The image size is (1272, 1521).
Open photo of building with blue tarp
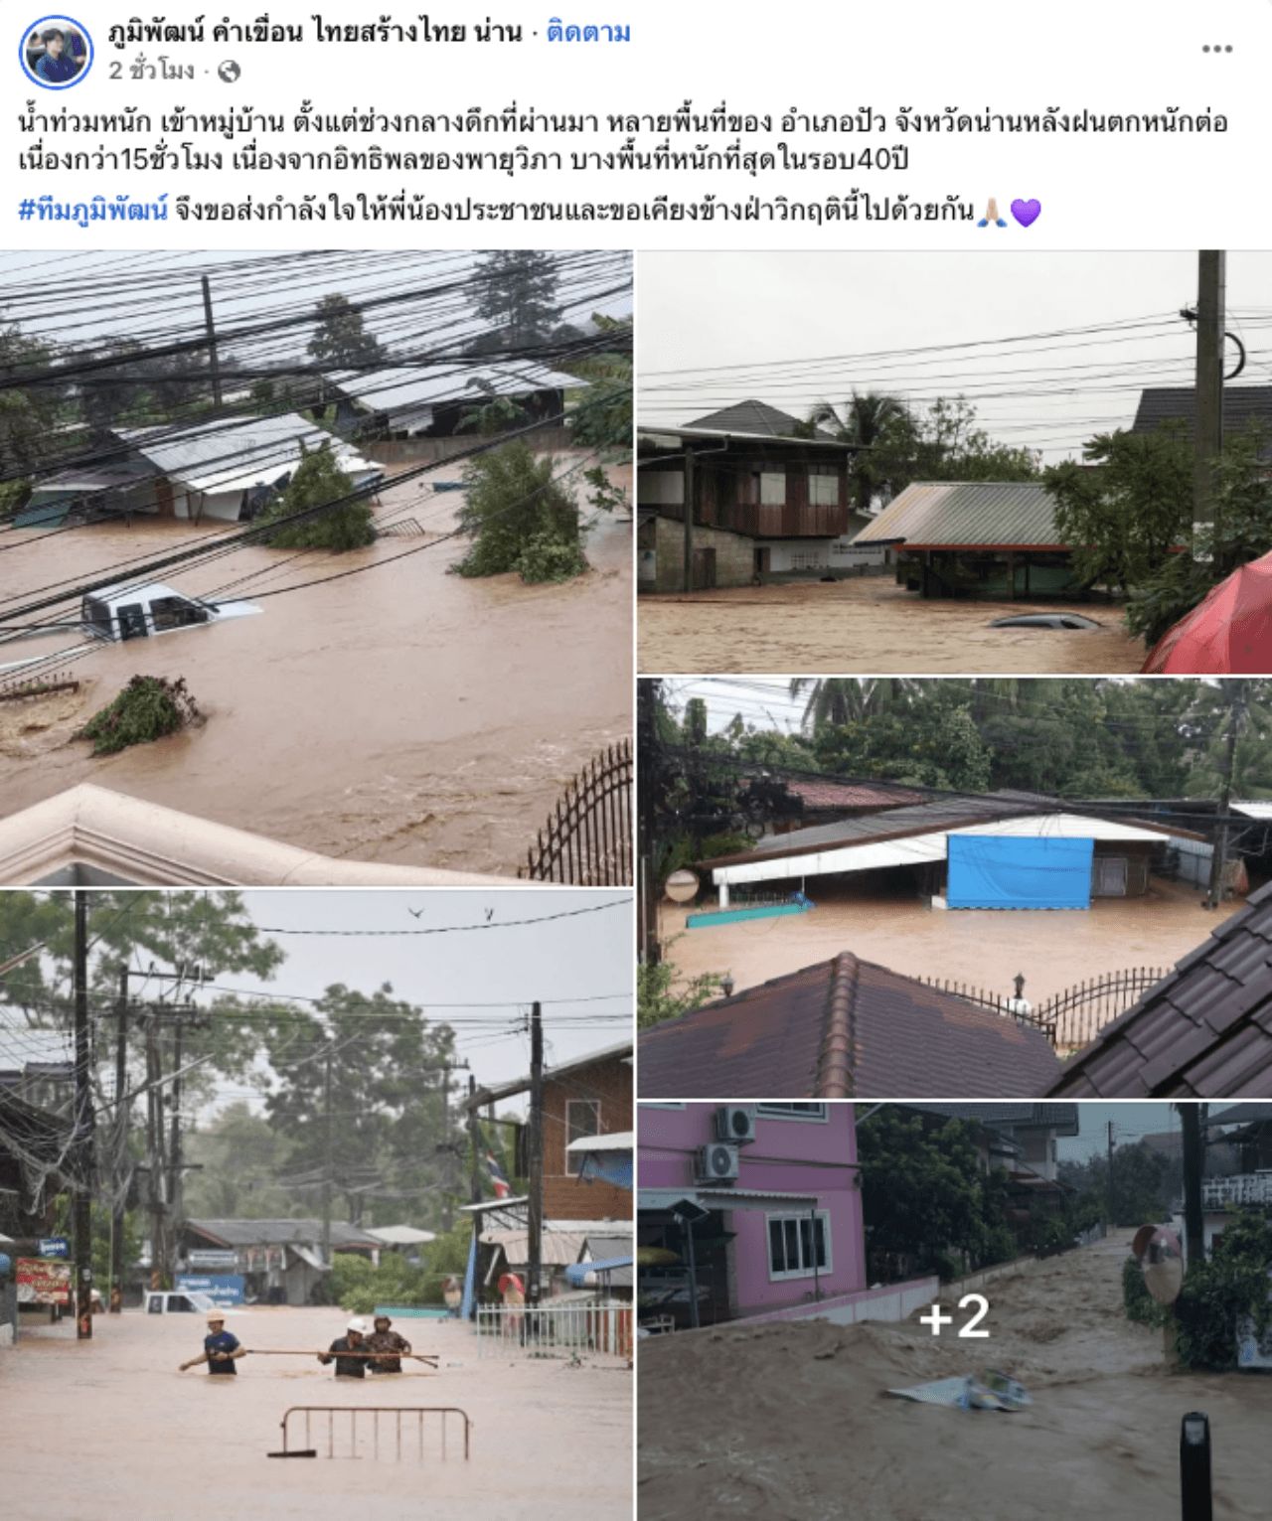click(x=954, y=888)
